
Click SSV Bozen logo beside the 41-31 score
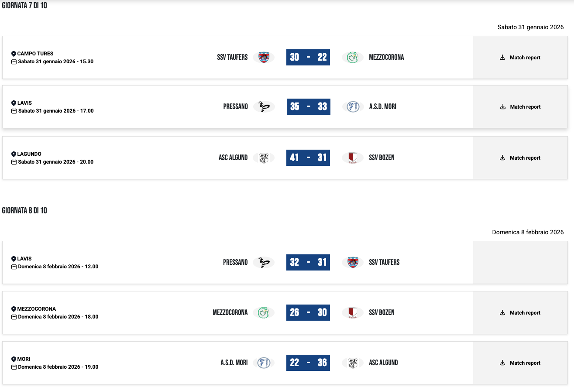[353, 158]
